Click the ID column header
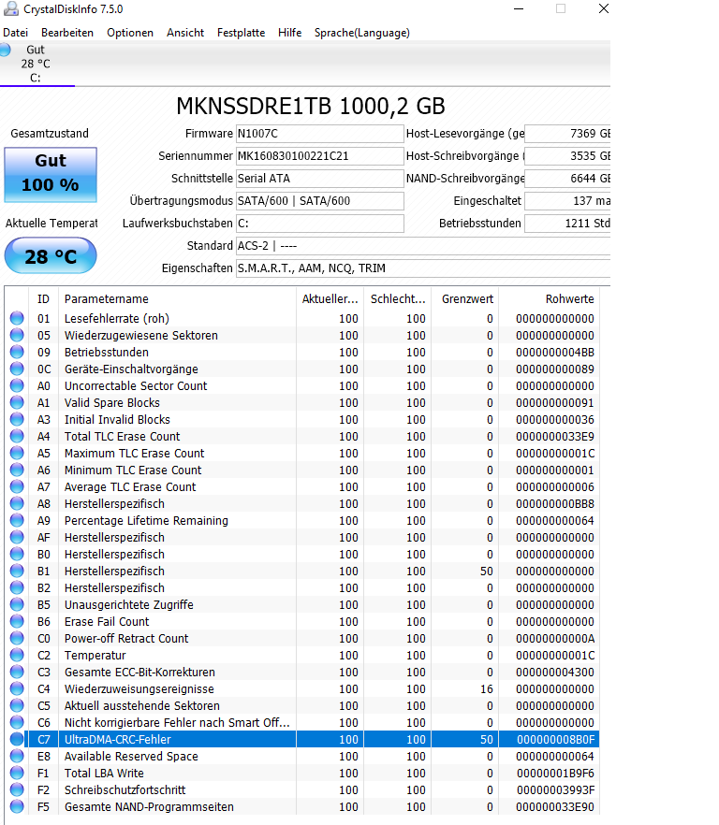The image size is (719, 825). point(43,299)
